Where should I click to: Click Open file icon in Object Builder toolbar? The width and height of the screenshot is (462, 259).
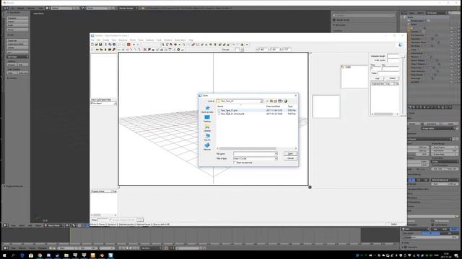pyautogui.click(x=96, y=45)
